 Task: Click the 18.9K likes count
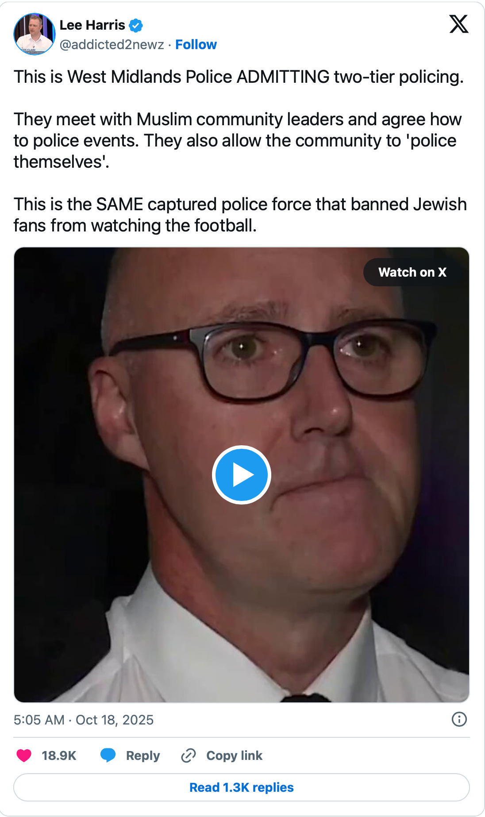point(59,755)
